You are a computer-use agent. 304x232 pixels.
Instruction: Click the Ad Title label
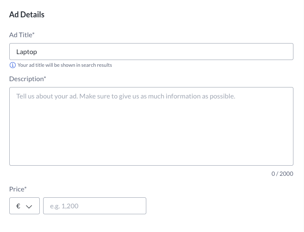[20, 35]
